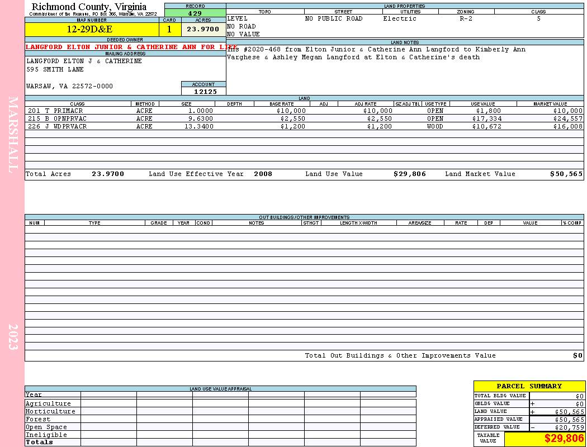Click the TOTAL BLDG VALUE $0 amount
This screenshot has width=587, height=447.
pos(580,396)
